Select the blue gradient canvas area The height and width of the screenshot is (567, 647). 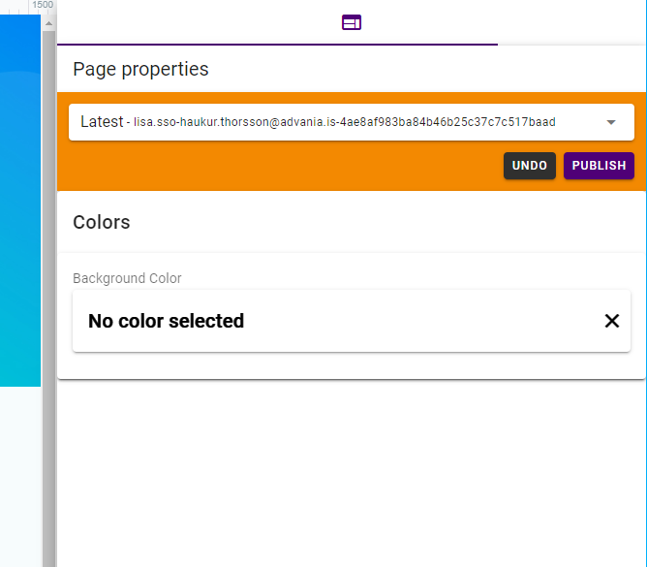(20, 201)
